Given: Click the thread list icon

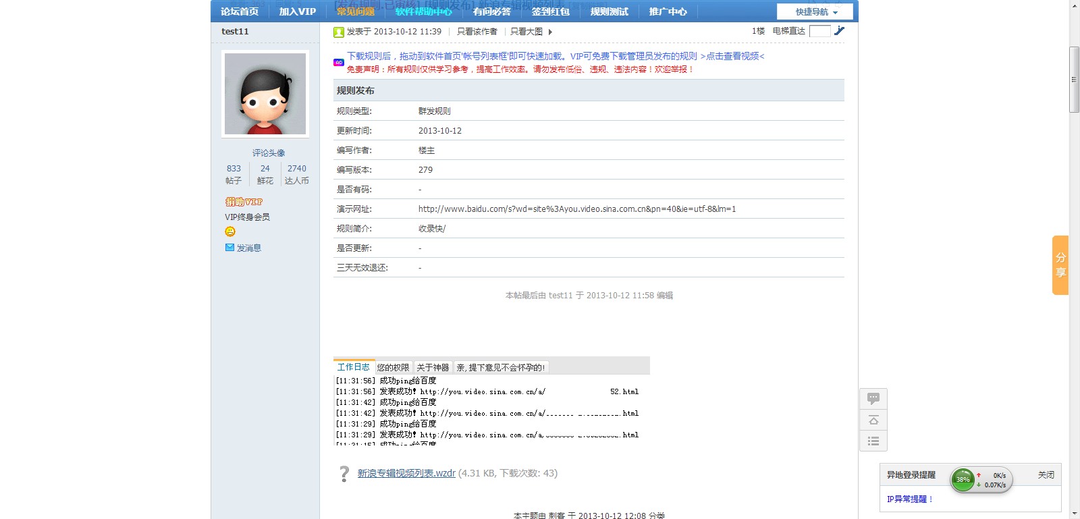Looking at the screenshot, I should click(x=873, y=441).
